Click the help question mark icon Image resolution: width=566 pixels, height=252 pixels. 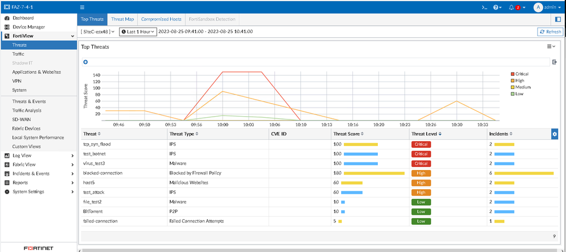click(x=497, y=7)
